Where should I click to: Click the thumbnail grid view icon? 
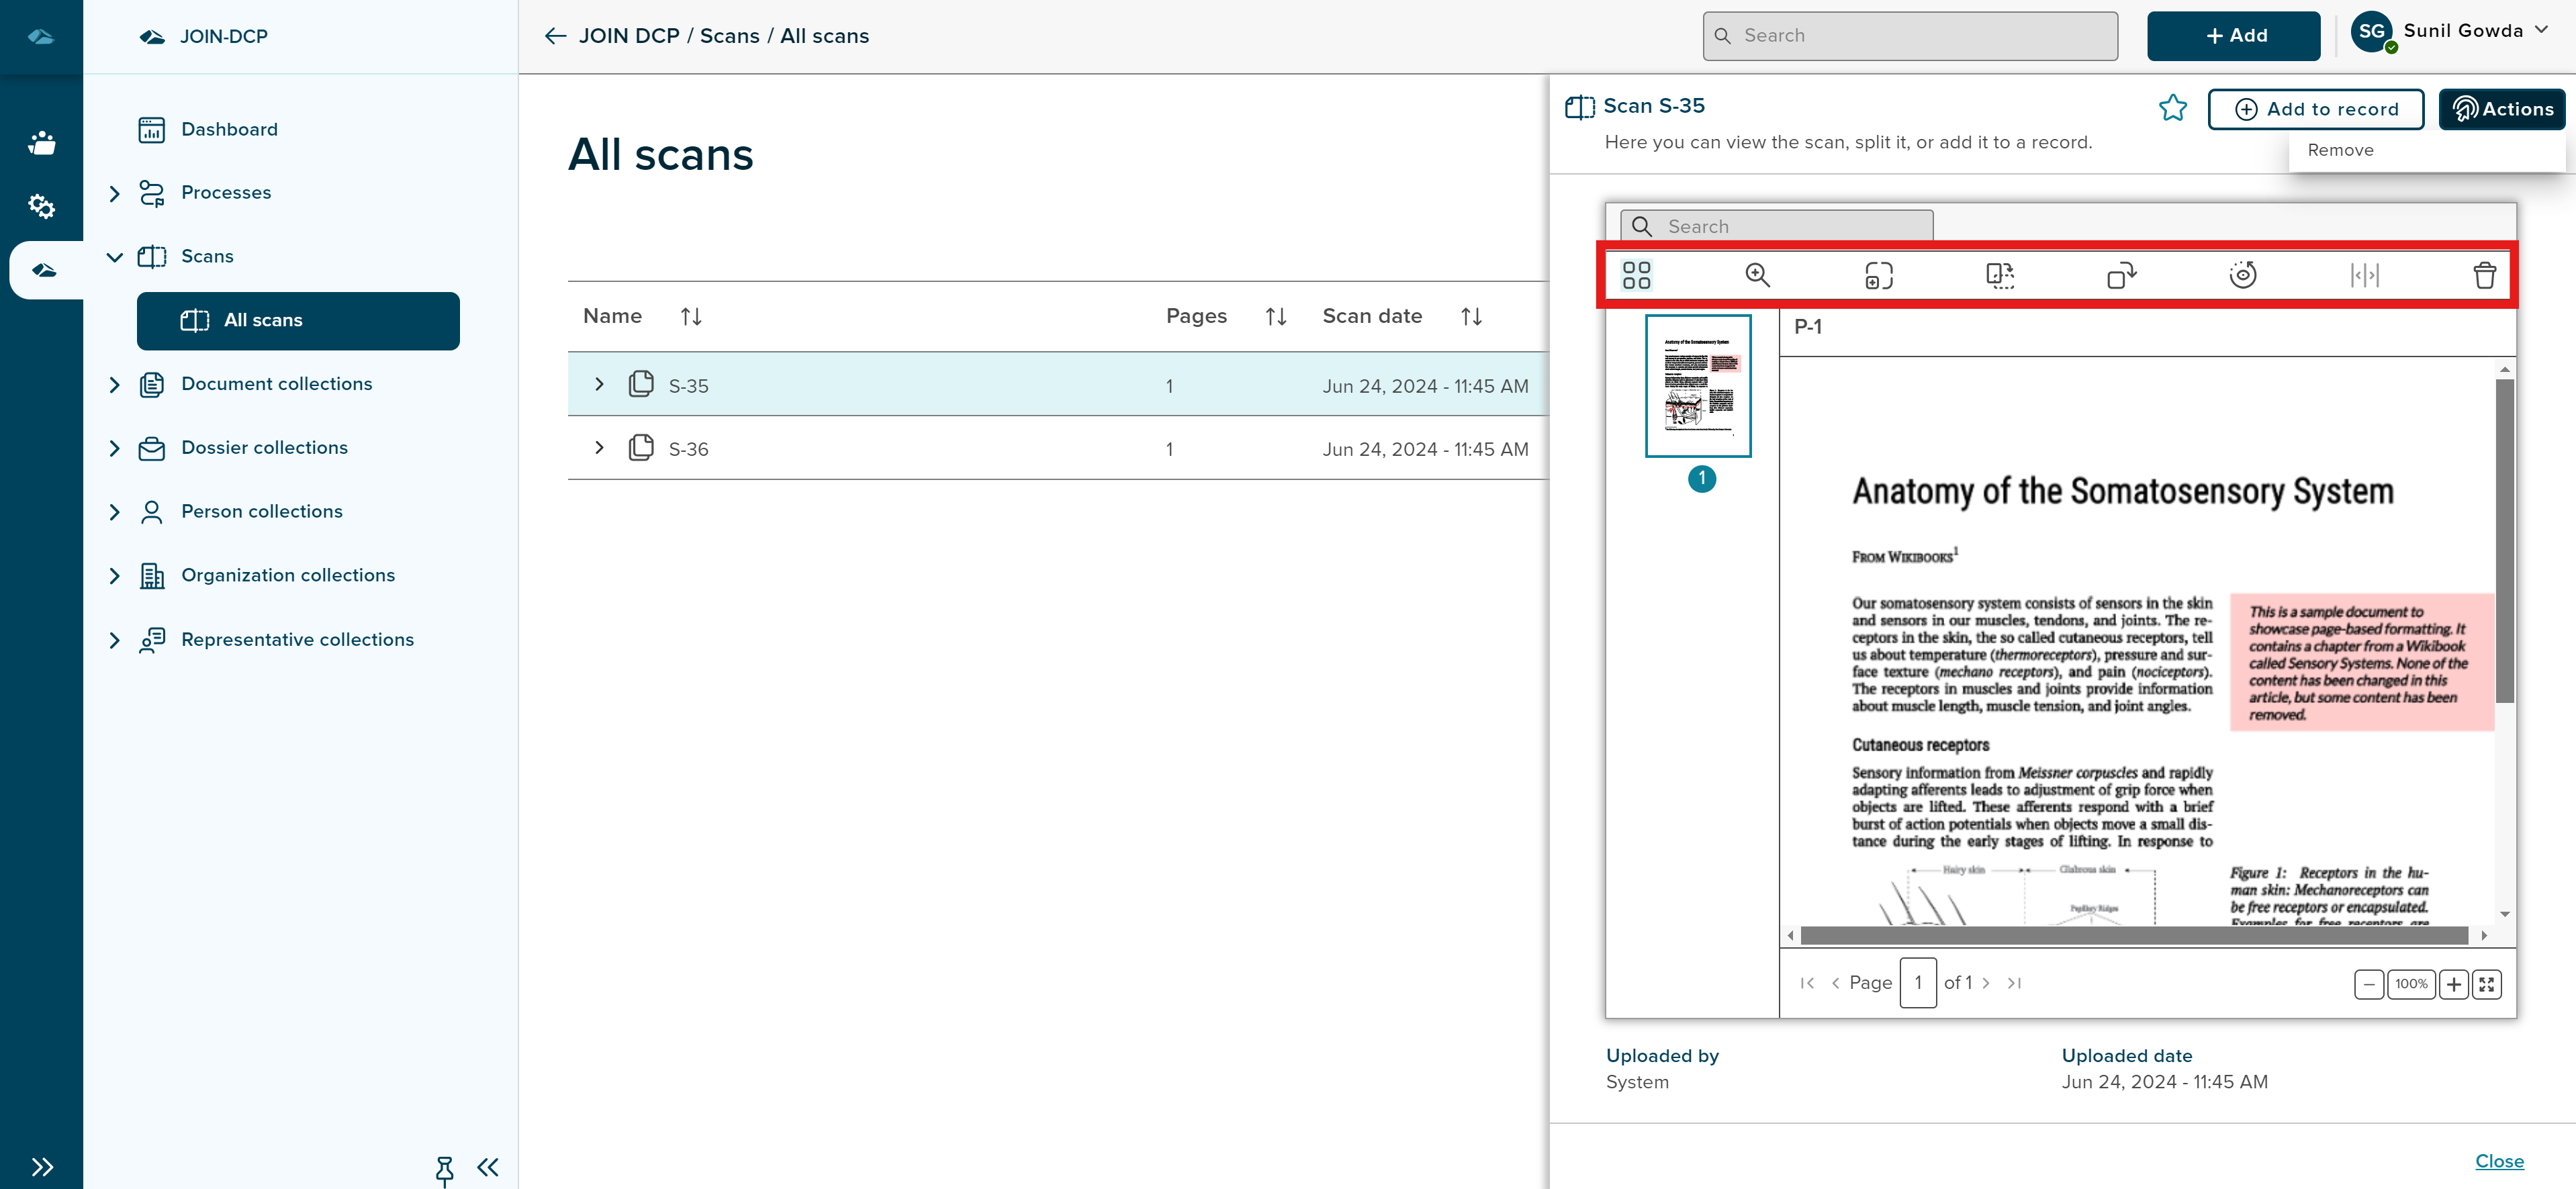pyautogui.click(x=1636, y=275)
